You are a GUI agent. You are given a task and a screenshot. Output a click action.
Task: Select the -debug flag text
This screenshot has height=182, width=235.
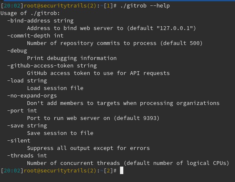[17, 51]
